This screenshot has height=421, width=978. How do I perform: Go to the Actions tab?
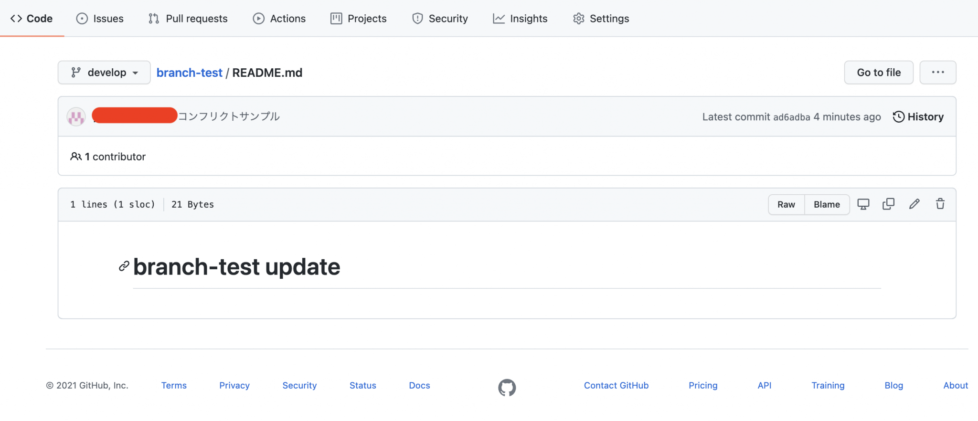click(x=279, y=19)
